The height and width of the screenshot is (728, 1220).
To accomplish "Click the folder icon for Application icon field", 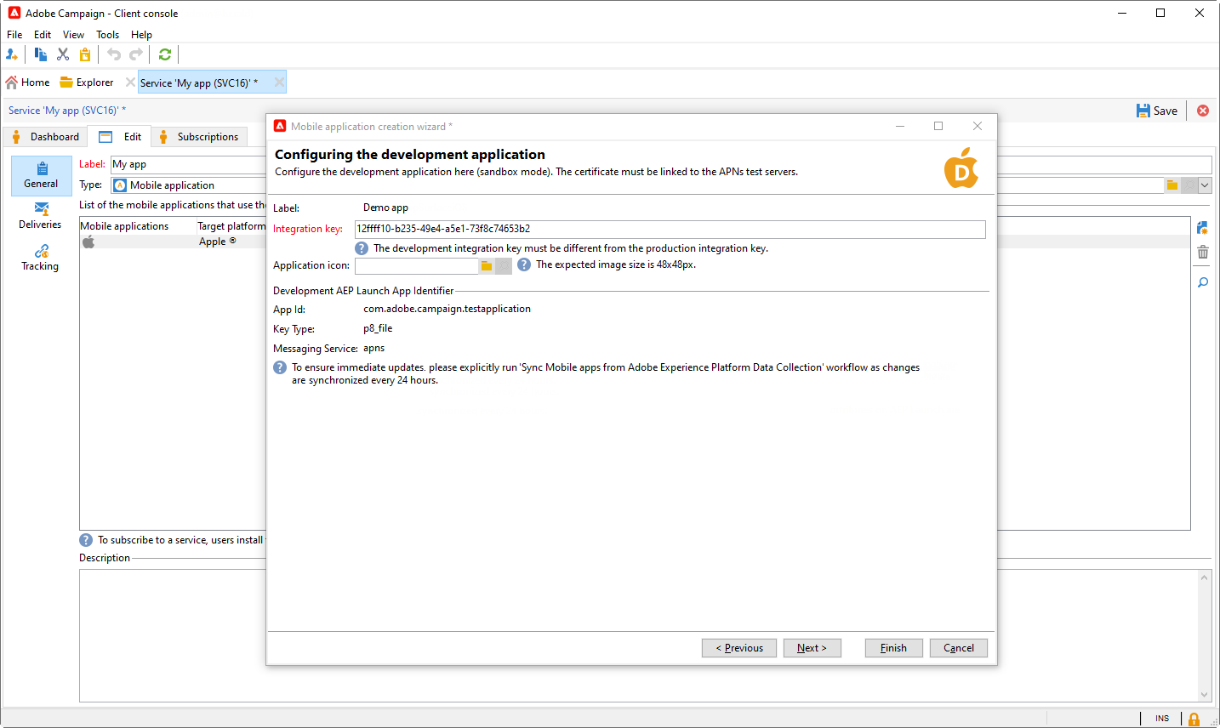I will click(487, 266).
